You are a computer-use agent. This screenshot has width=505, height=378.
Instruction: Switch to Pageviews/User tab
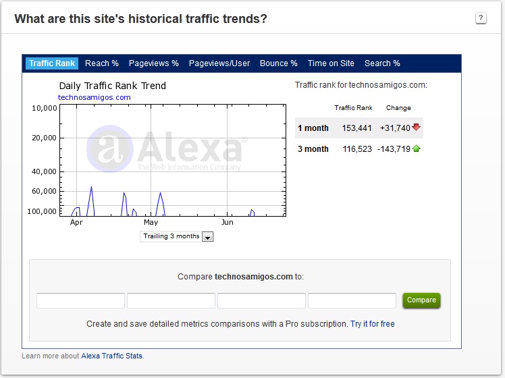[x=219, y=63]
